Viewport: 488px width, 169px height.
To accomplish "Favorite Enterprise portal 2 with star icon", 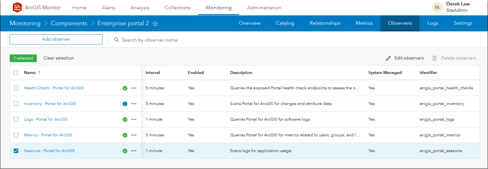I will [x=155, y=24].
